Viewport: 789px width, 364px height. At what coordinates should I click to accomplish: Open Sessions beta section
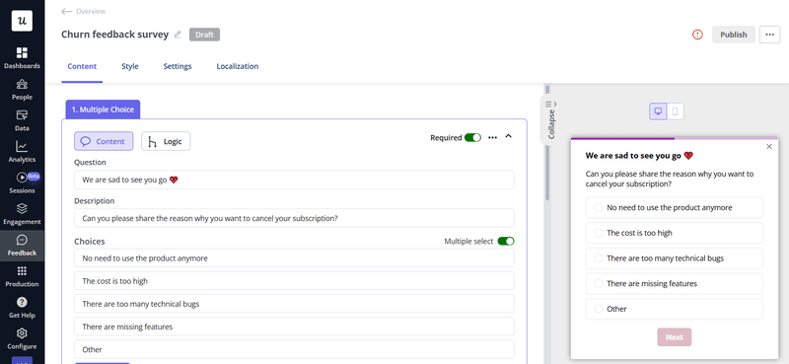[22, 183]
